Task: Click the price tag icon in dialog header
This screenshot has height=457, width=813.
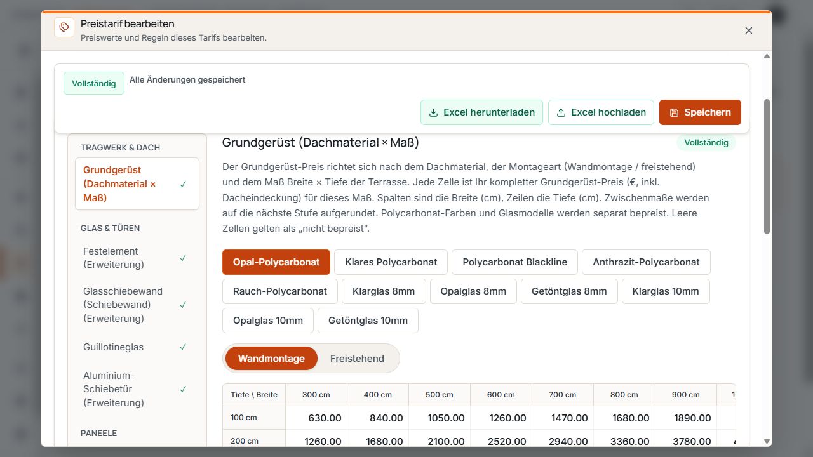Action: pyautogui.click(x=64, y=27)
